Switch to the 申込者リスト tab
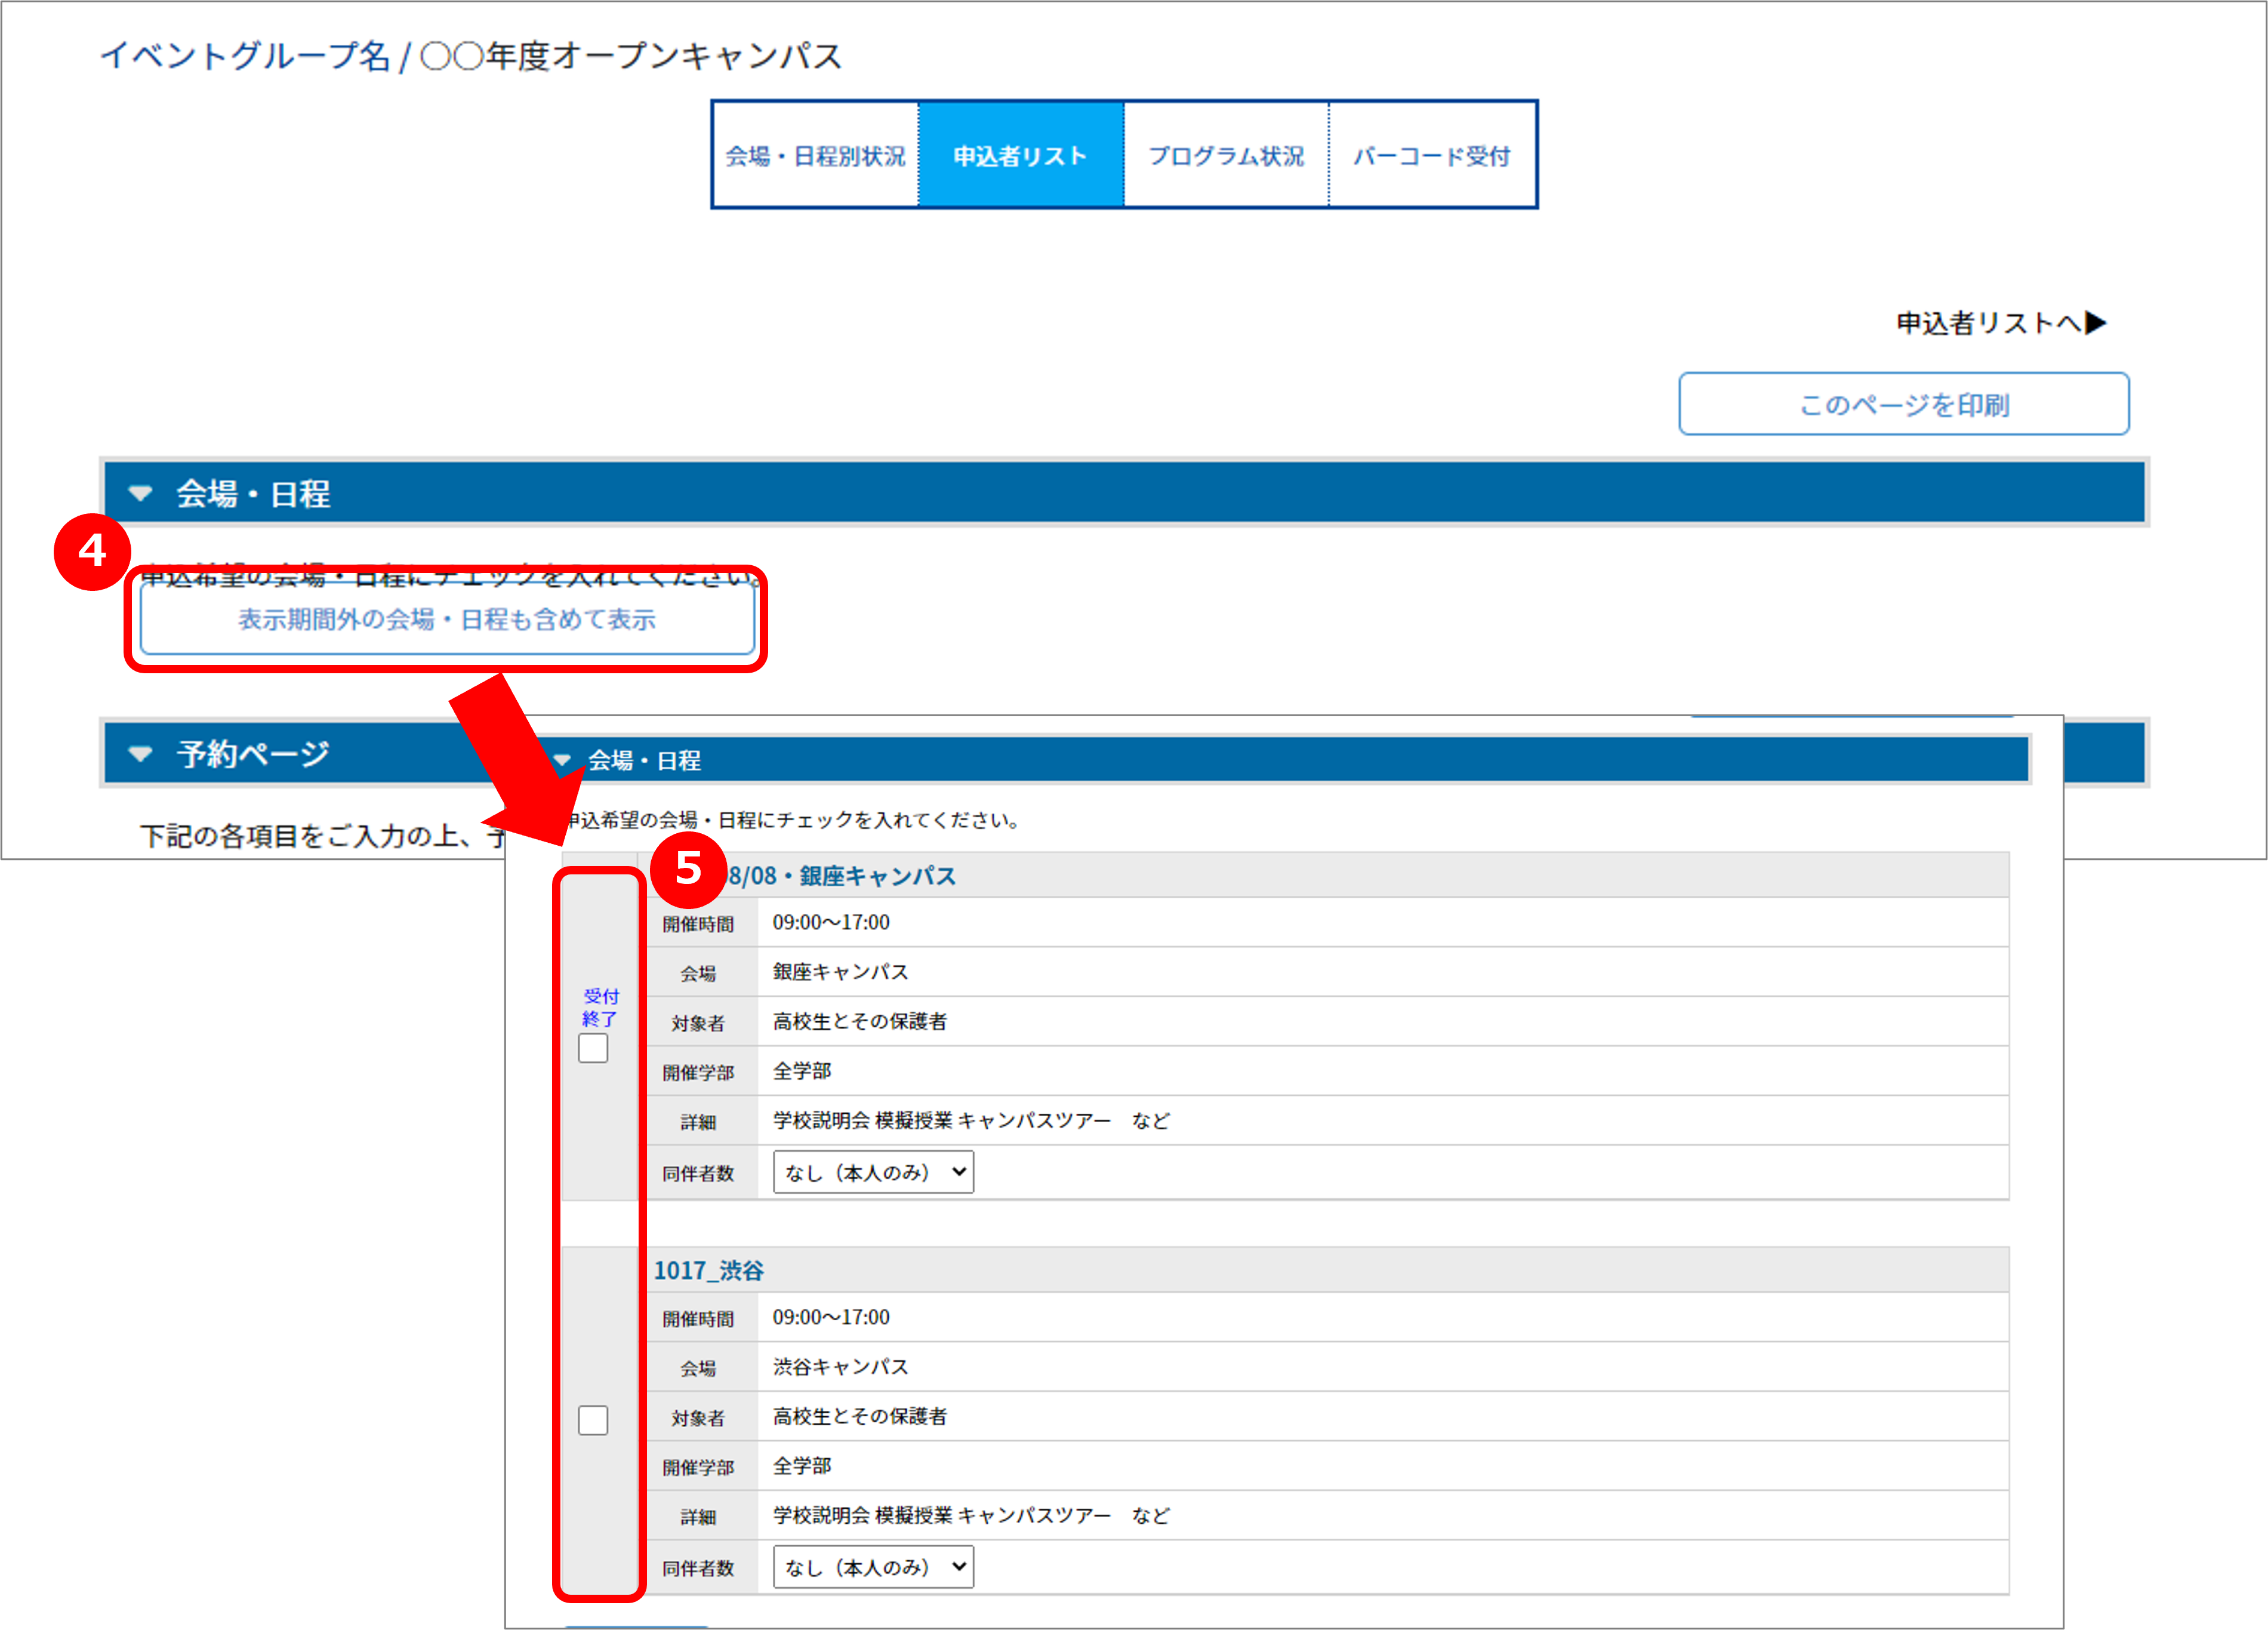Screen dimensions: 2268x1630 (1020, 155)
